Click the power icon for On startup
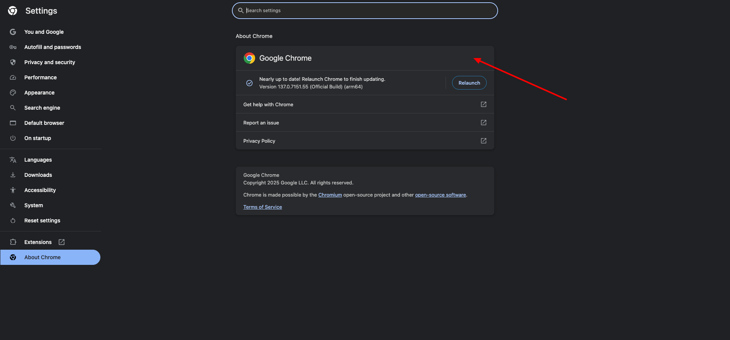Screen dimensions: 730x340 pyautogui.click(x=13, y=138)
